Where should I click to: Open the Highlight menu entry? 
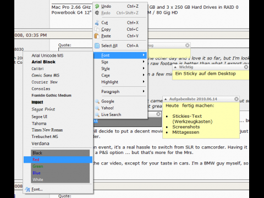point(120,82)
